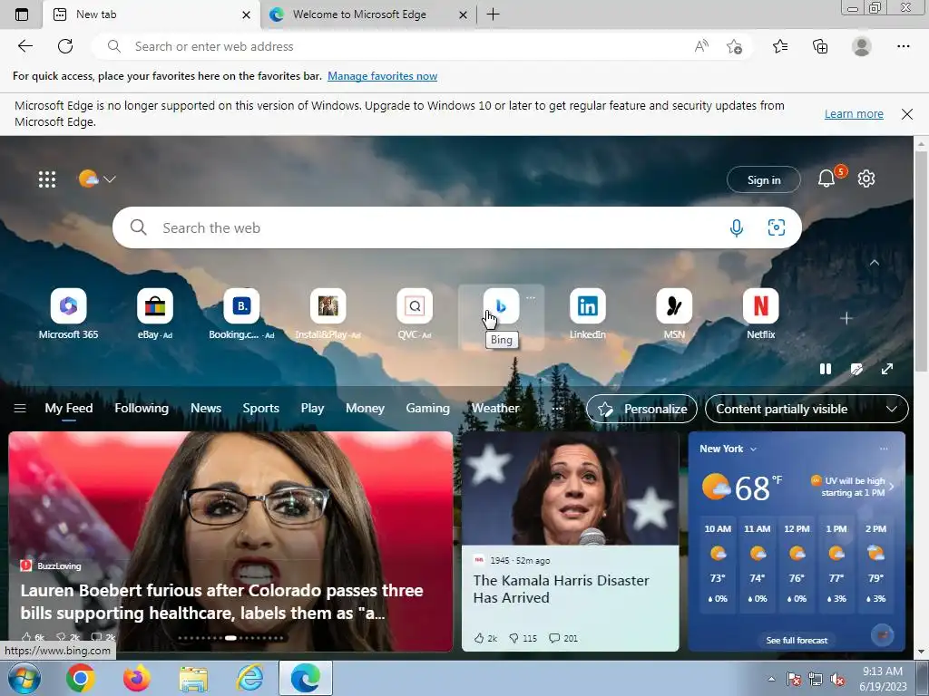Add this page to favorites star icon
The height and width of the screenshot is (696, 929).
[x=734, y=46]
